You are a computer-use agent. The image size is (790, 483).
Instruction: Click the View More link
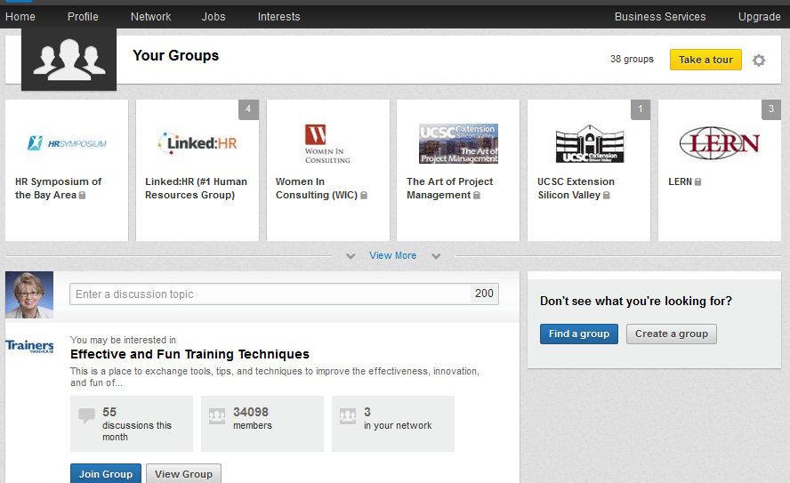pos(393,256)
